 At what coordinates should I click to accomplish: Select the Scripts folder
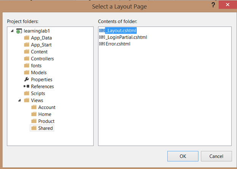(x=38, y=93)
